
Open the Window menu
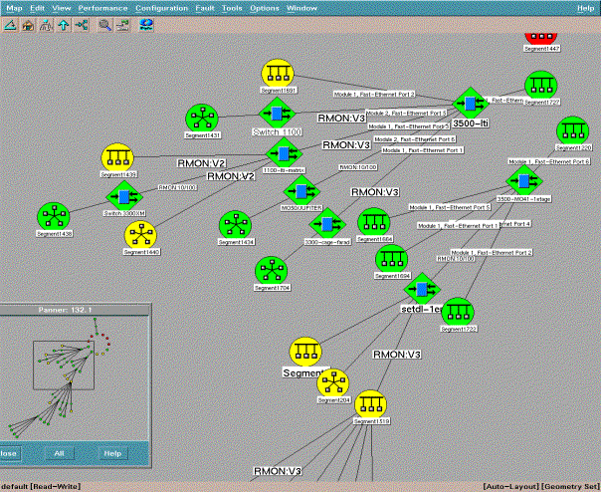pyautogui.click(x=302, y=8)
